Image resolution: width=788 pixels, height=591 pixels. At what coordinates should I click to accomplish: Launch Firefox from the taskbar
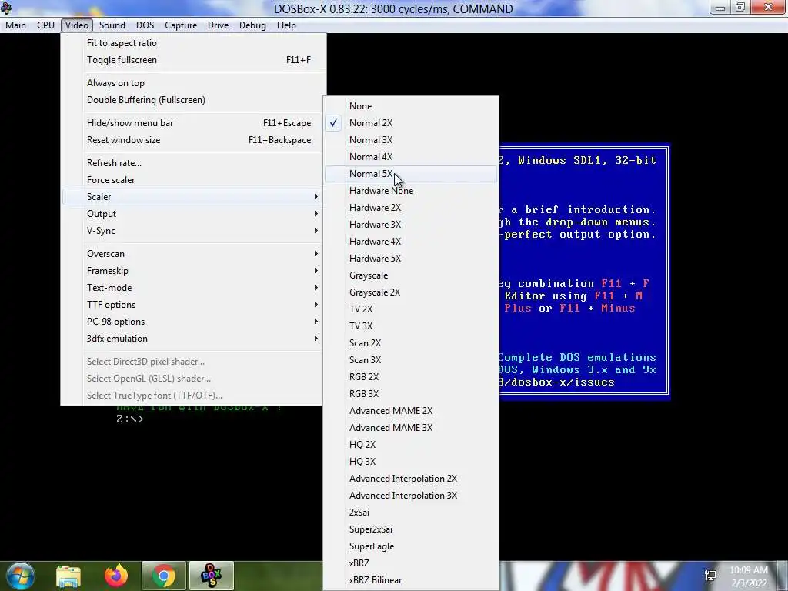pyautogui.click(x=116, y=576)
